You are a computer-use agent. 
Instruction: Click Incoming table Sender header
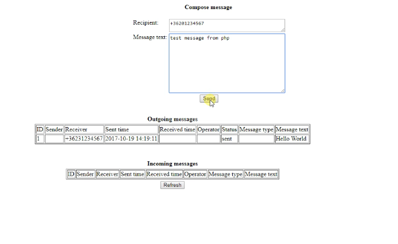85,174
